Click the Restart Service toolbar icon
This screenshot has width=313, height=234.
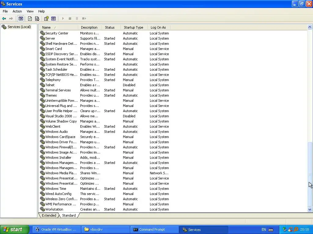pos(84,19)
